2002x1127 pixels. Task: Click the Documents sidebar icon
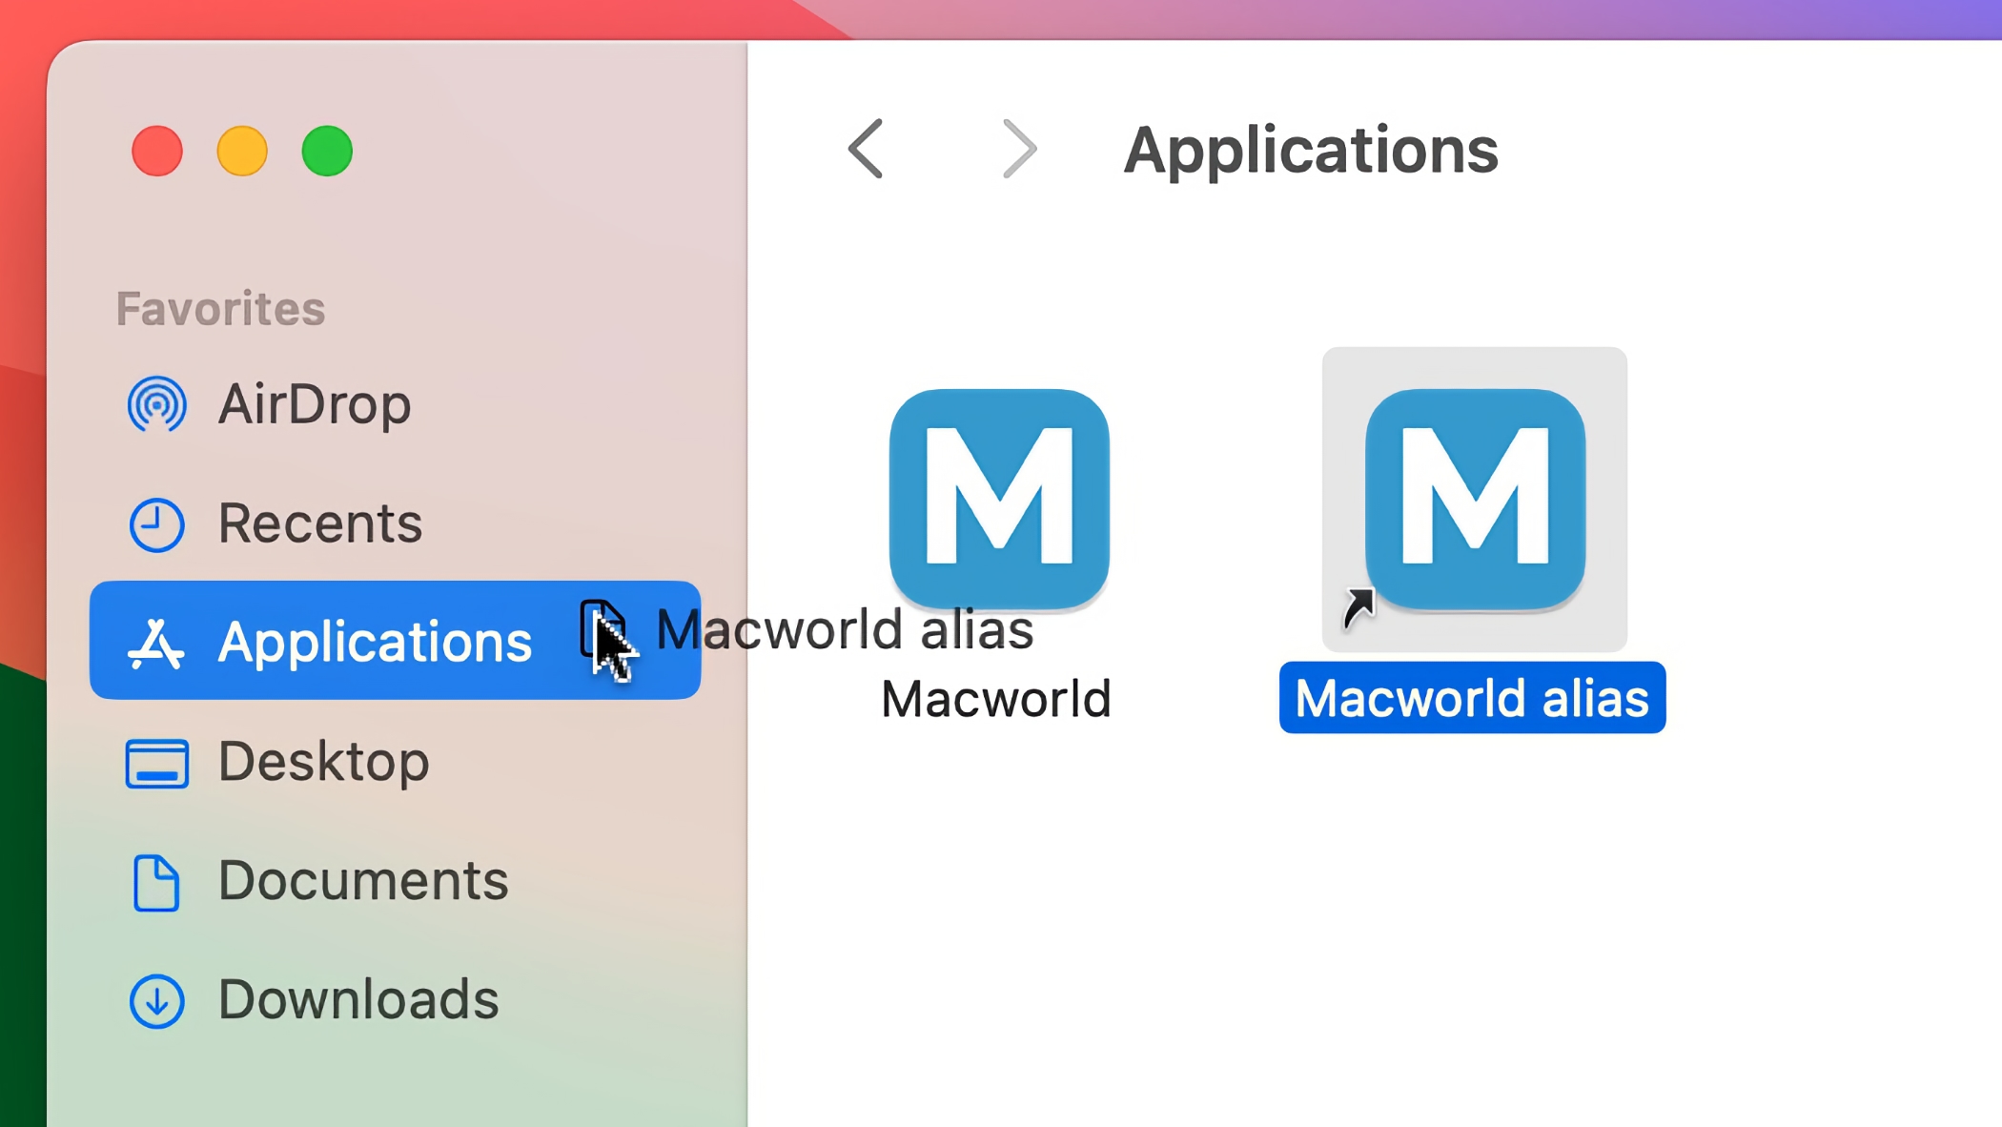click(156, 882)
